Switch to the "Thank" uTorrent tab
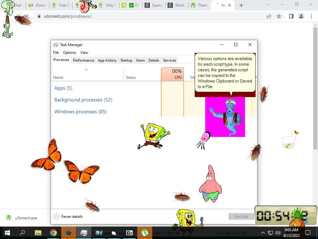Screen dimensions: 318x239 coord(200,5)
